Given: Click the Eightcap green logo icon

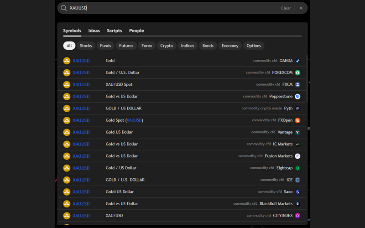Looking at the screenshot, I should pos(297,168).
